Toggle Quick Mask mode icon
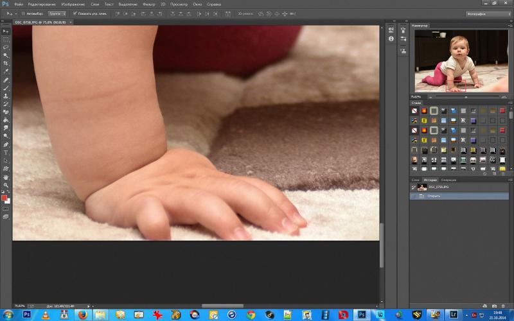 pyautogui.click(x=6, y=209)
